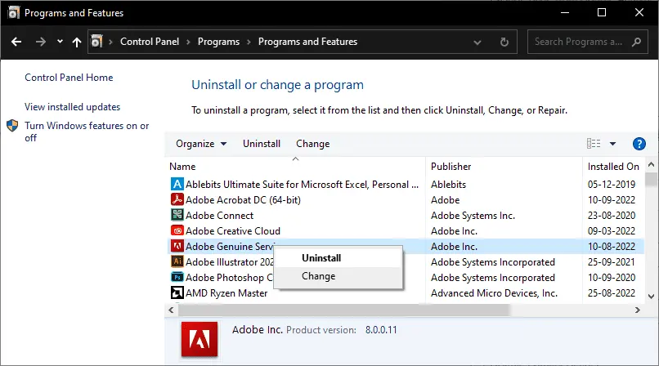
Task: Click the Search Programs and Features box
Action: [582, 42]
